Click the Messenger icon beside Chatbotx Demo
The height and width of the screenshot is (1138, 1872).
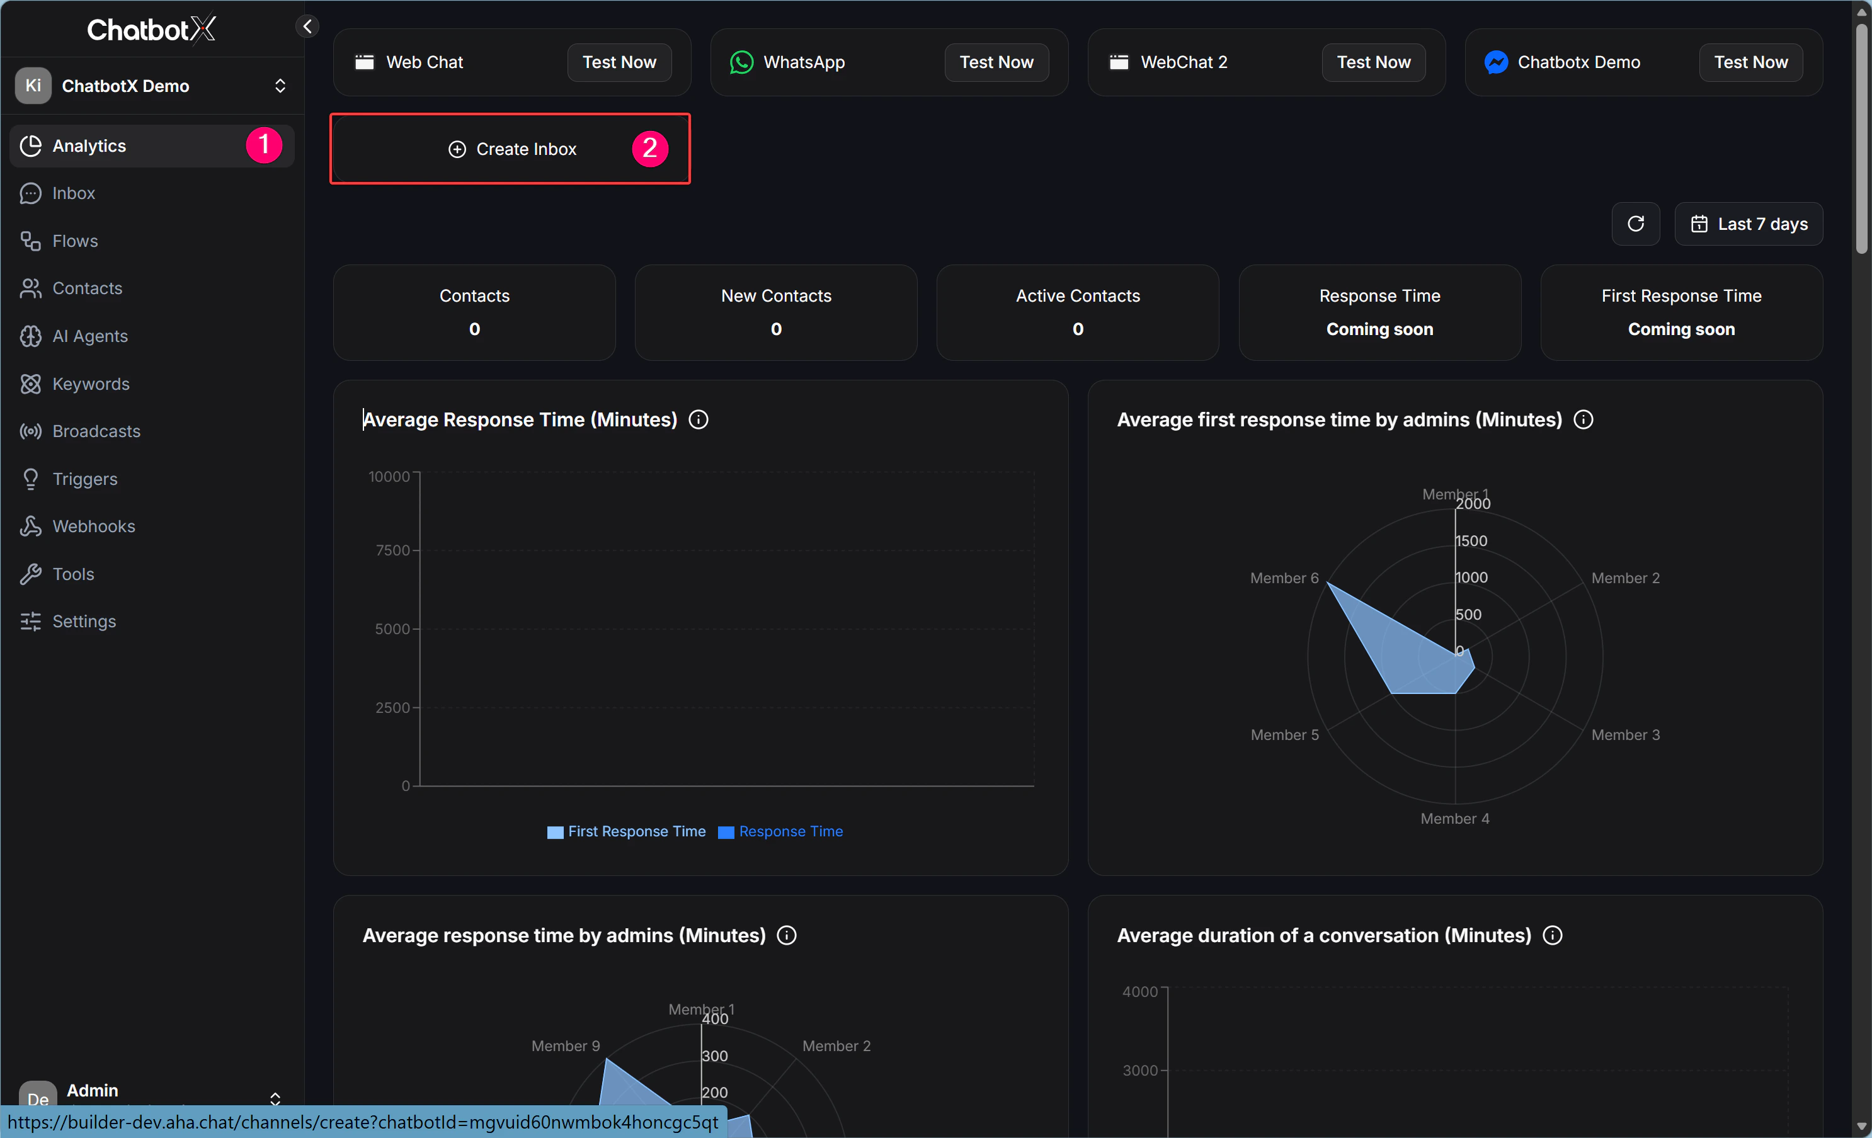(1496, 62)
